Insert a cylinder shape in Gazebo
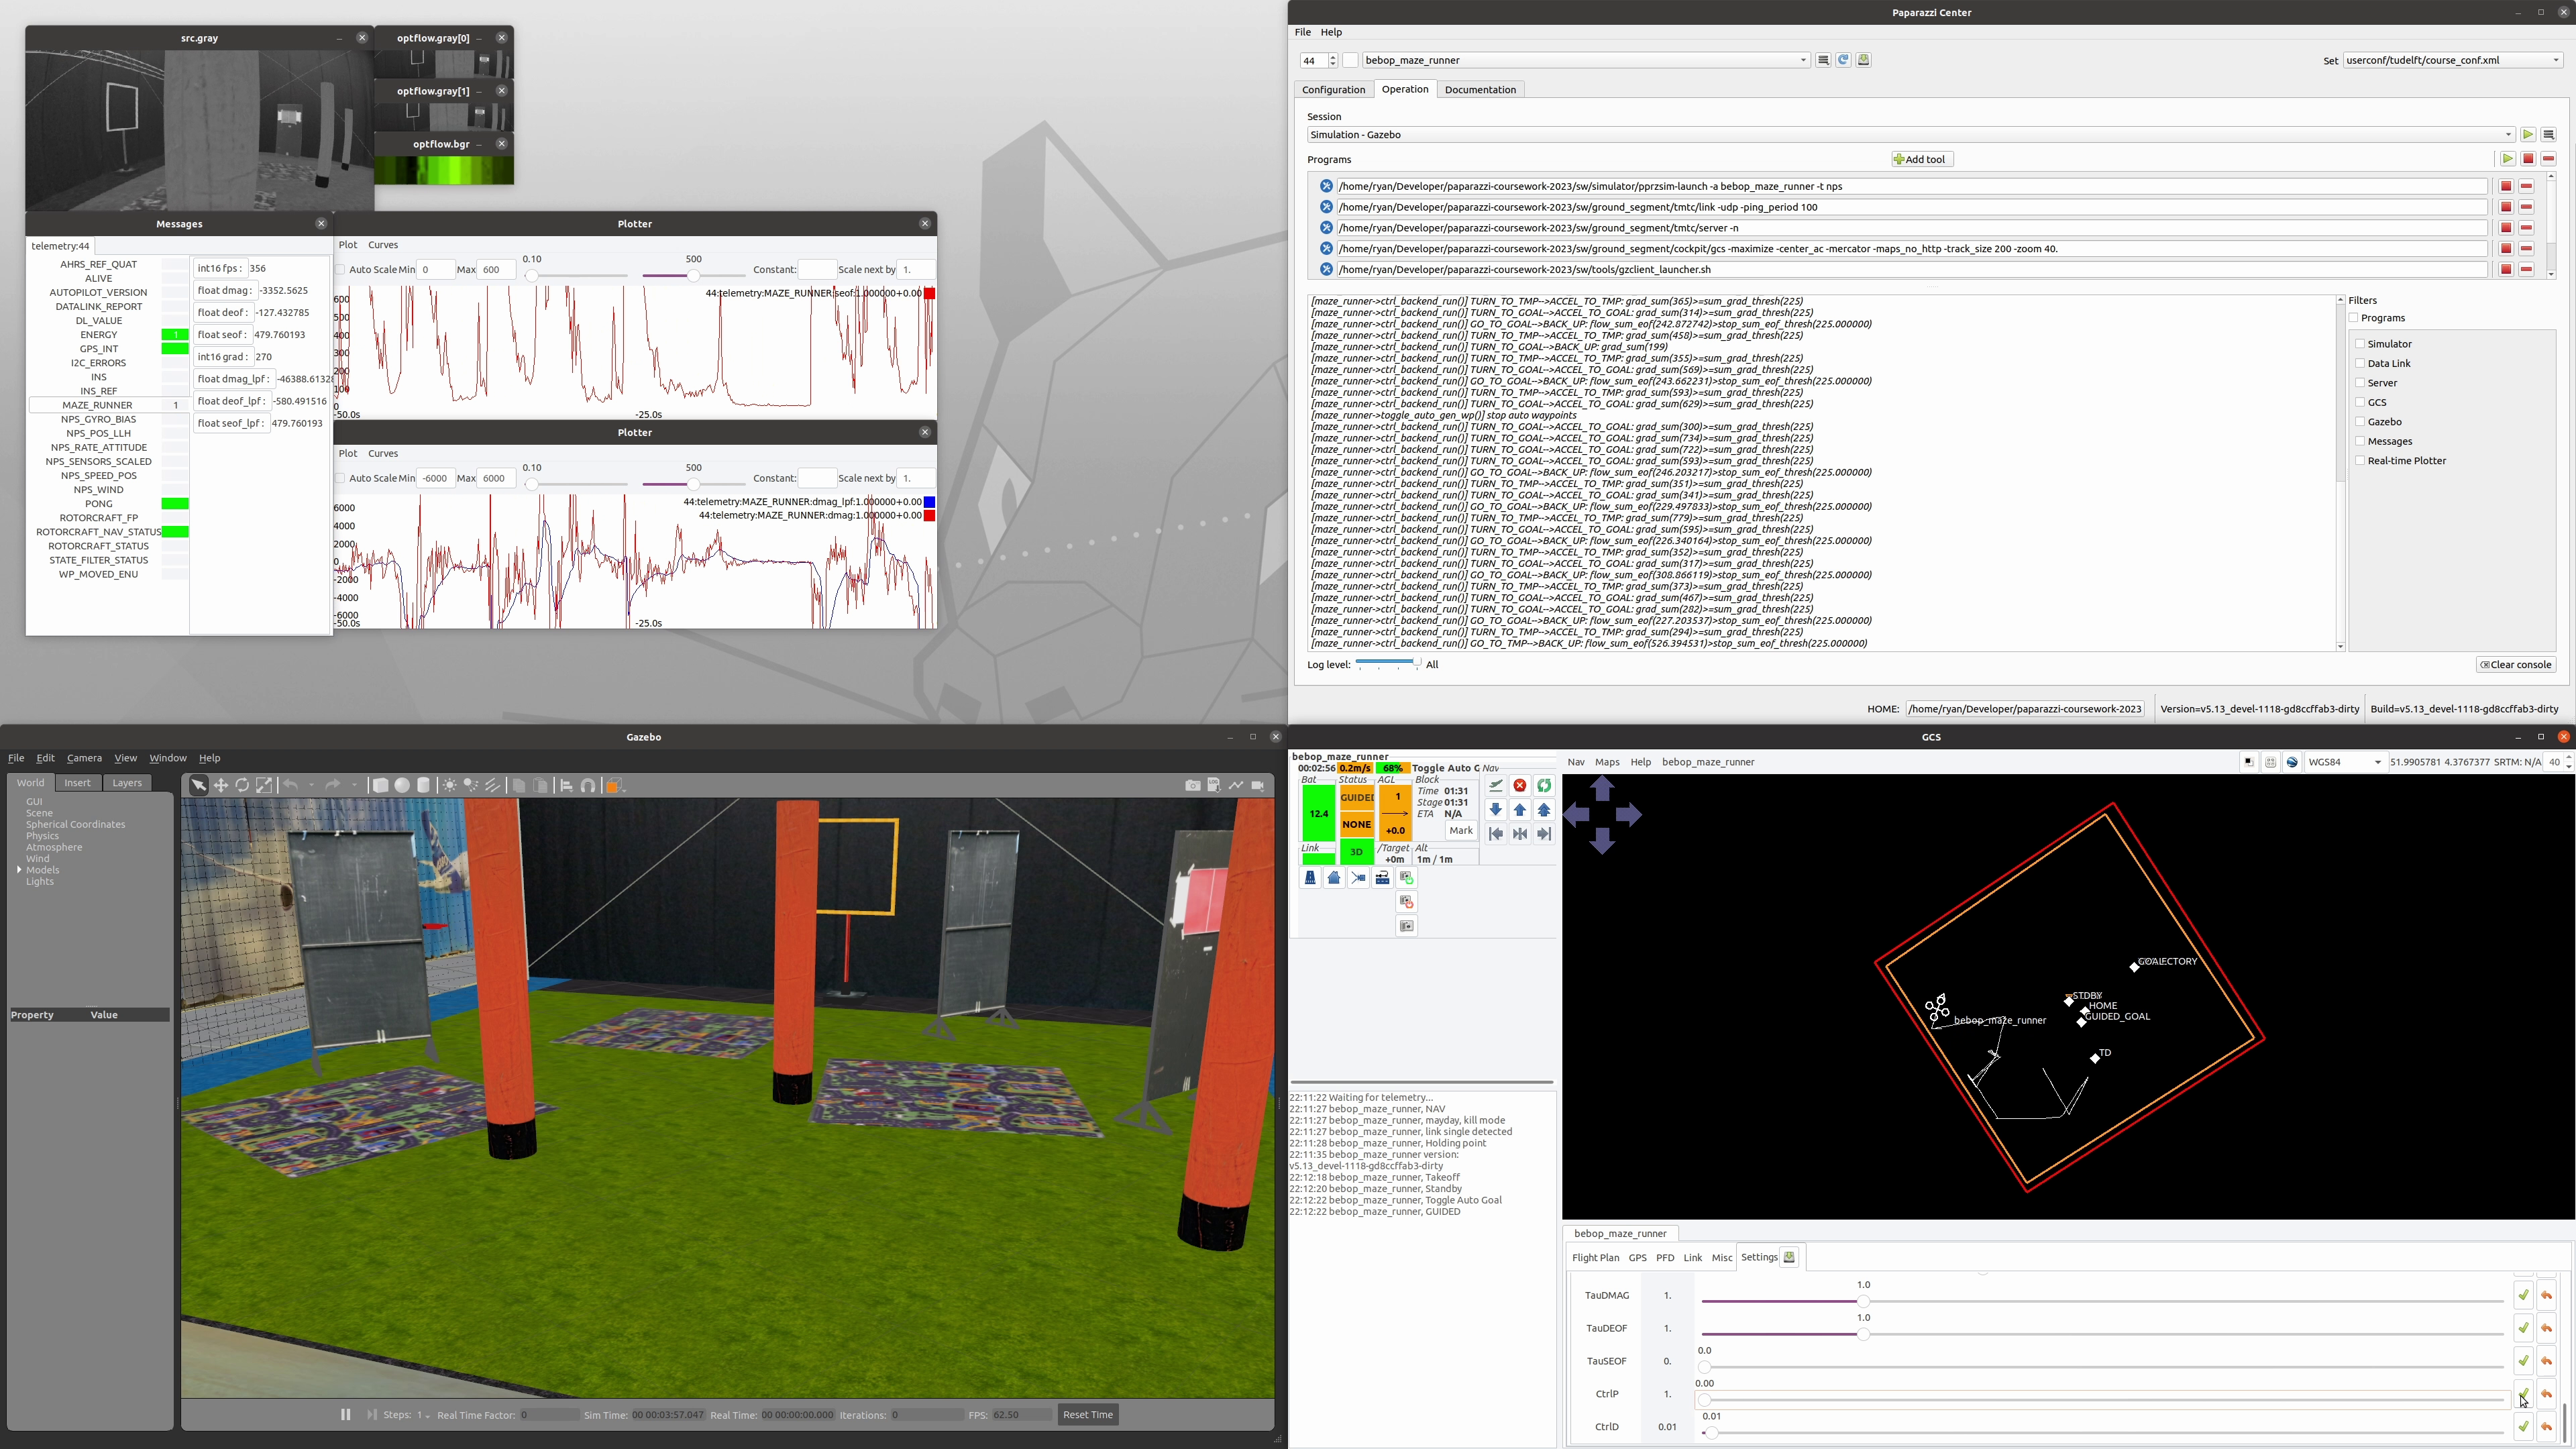2576x1449 pixels. coord(424,785)
